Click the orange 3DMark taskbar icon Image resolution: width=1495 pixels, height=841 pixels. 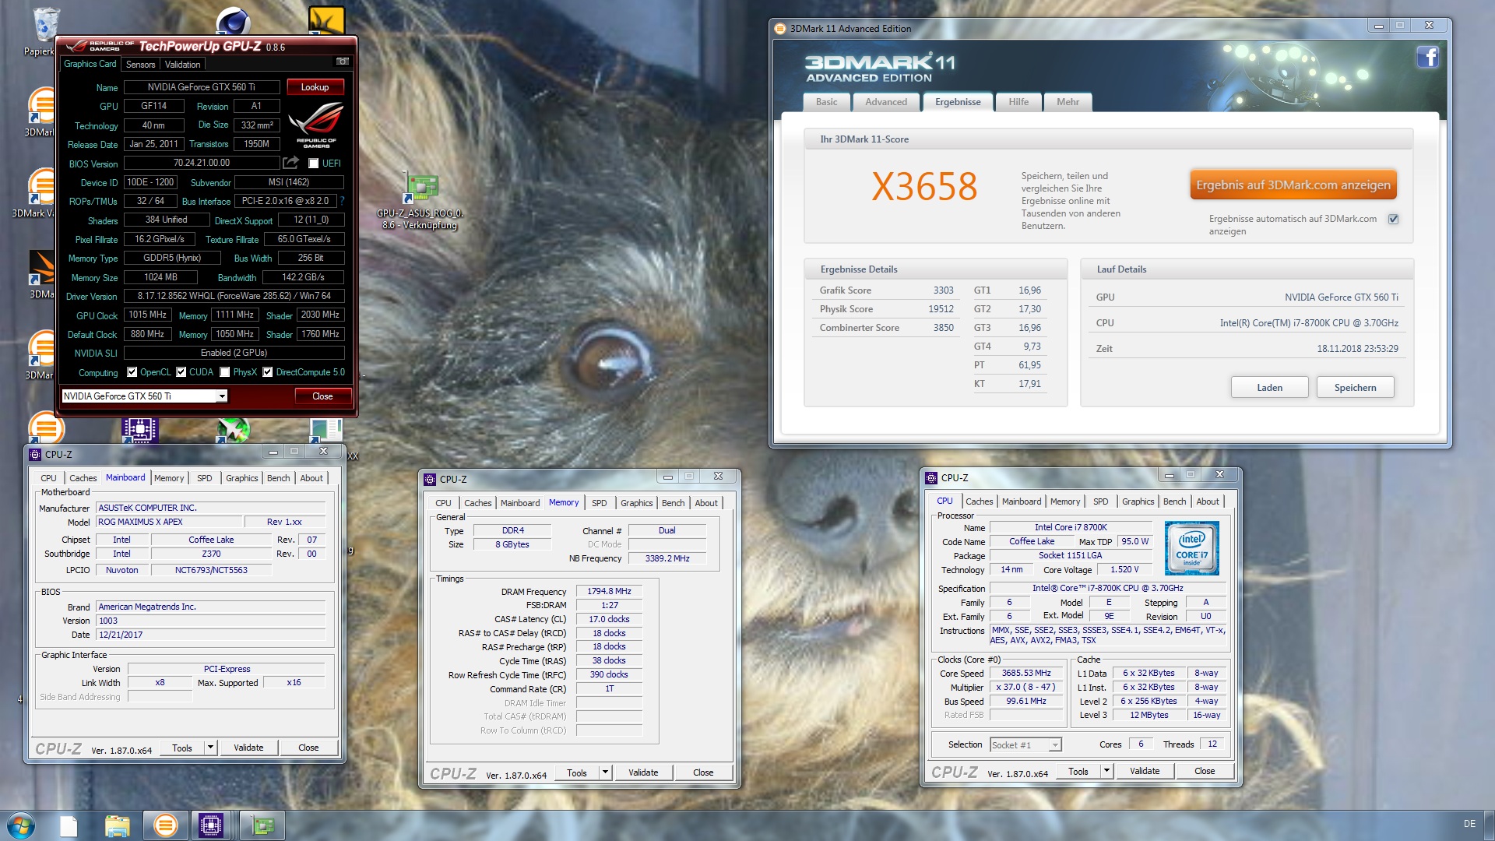click(x=165, y=825)
